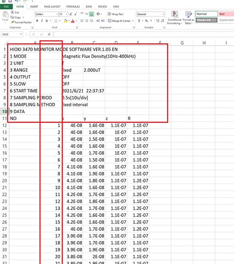Apply comma style number format
This screenshot has width=234, height=264.
tap(151, 21)
